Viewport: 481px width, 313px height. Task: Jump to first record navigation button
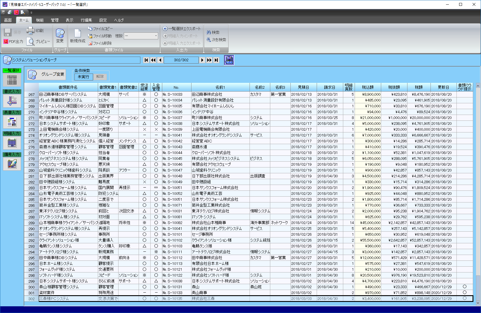[146, 60]
